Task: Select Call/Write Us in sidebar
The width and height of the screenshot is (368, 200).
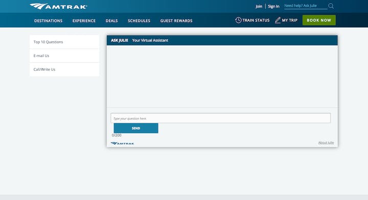Action: (64, 69)
